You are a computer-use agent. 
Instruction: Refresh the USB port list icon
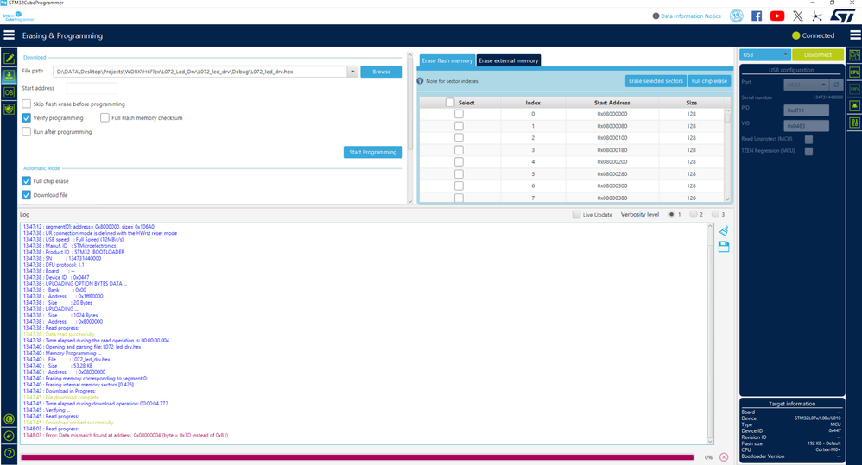(x=836, y=85)
